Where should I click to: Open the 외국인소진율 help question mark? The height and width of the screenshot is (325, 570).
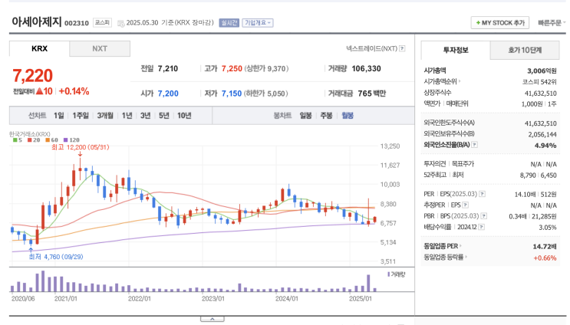(x=474, y=145)
